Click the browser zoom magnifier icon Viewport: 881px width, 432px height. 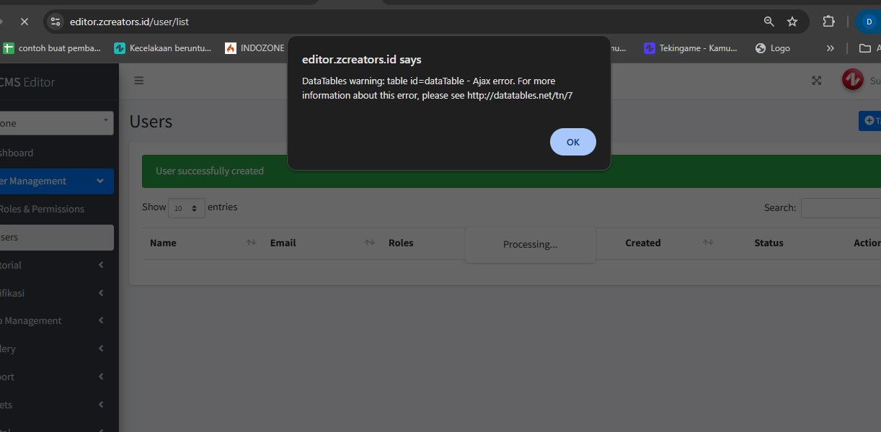pyautogui.click(x=769, y=22)
